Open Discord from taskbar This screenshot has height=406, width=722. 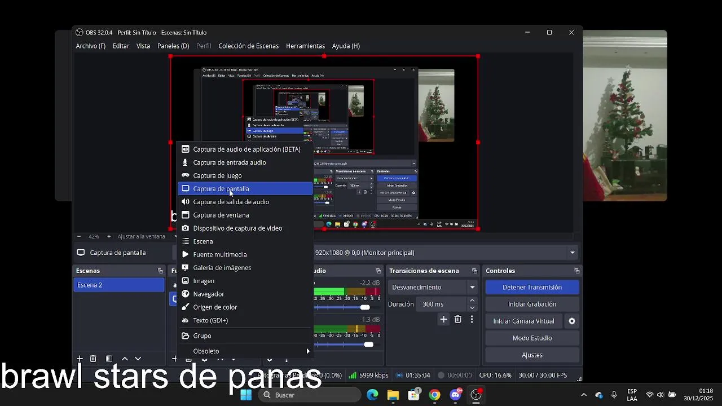coord(455,395)
